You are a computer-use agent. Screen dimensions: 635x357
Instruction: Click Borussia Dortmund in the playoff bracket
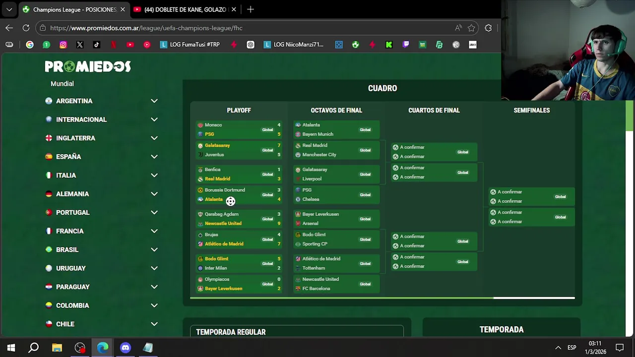(x=225, y=190)
